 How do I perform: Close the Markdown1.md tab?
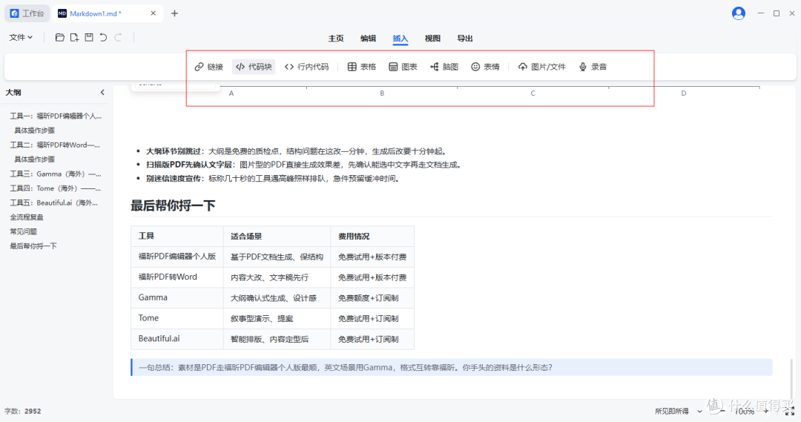[154, 13]
